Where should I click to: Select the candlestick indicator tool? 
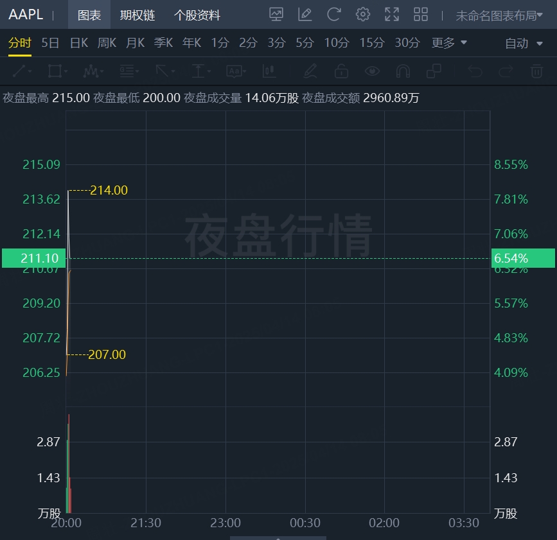coord(269,71)
